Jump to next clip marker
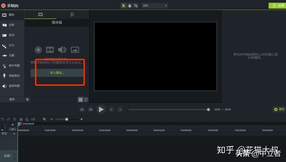286x162 pixels. (120, 109)
